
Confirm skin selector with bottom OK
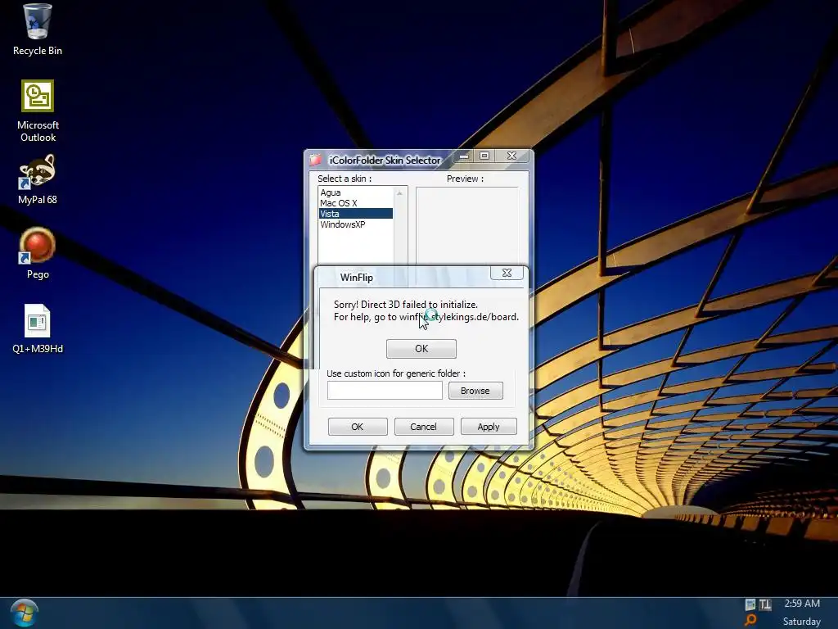click(358, 427)
